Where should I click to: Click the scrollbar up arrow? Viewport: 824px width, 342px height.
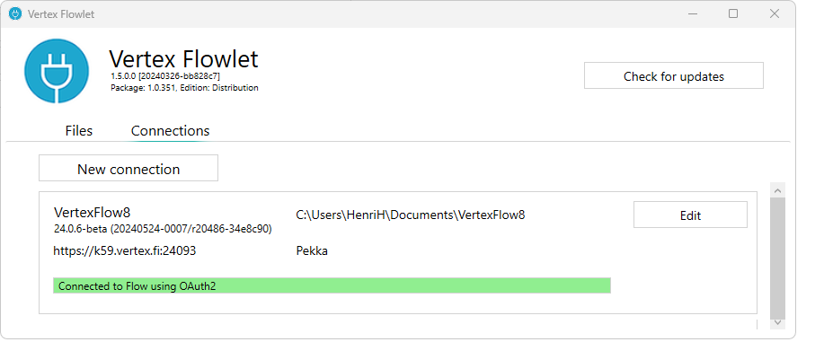[x=778, y=190]
